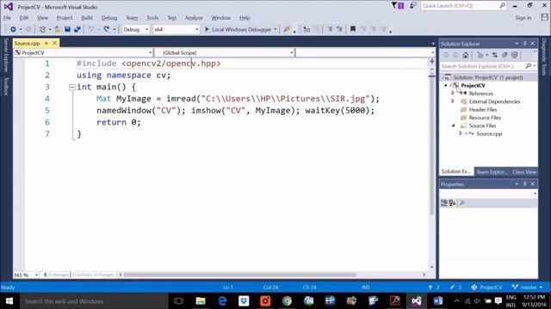Open the Build menu
The width and height of the screenshot is (551, 309).
coord(87,18)
